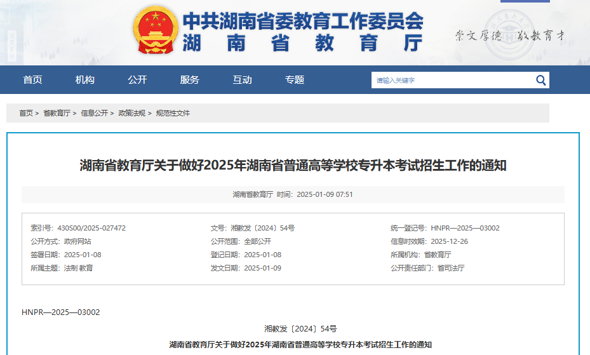Viewport: 590px width, 355px height.
Task: Open the 互动 navigation menu item
Action: (242, 80)
